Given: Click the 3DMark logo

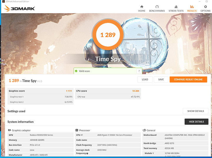Looking at the screenshot, I should tap(19, 8).
